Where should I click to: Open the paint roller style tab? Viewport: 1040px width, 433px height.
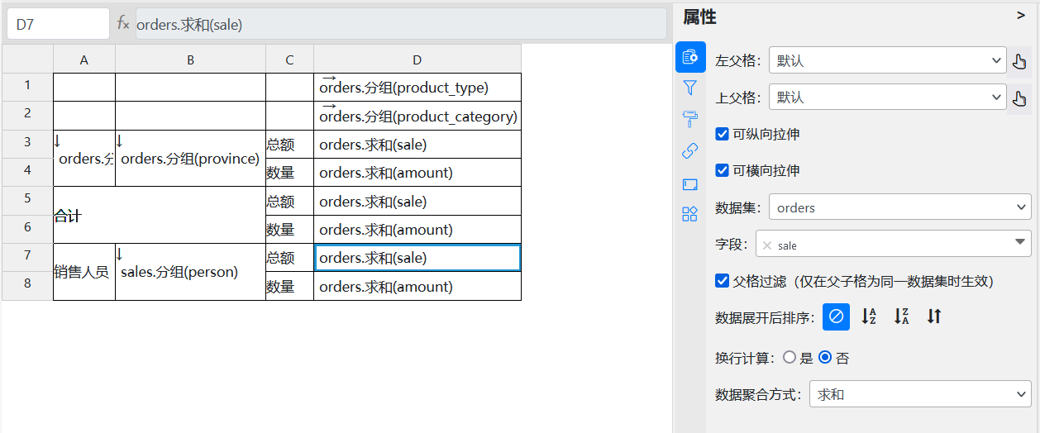[690, 119]
